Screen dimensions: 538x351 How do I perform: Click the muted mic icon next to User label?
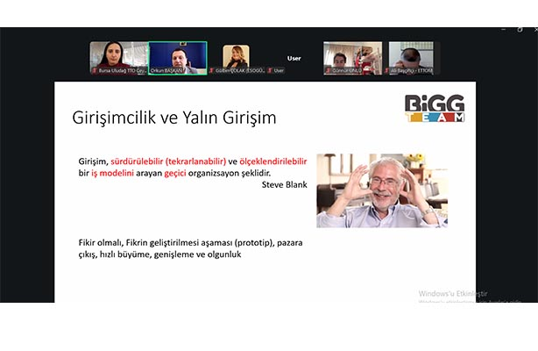pyautogui.click(x=270, y=70)
